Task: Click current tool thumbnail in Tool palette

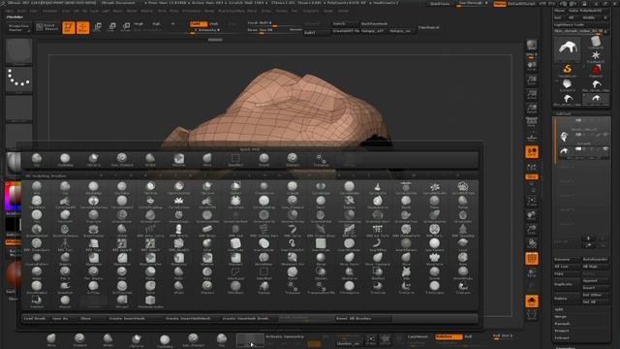Action: [x=568, y=48]
